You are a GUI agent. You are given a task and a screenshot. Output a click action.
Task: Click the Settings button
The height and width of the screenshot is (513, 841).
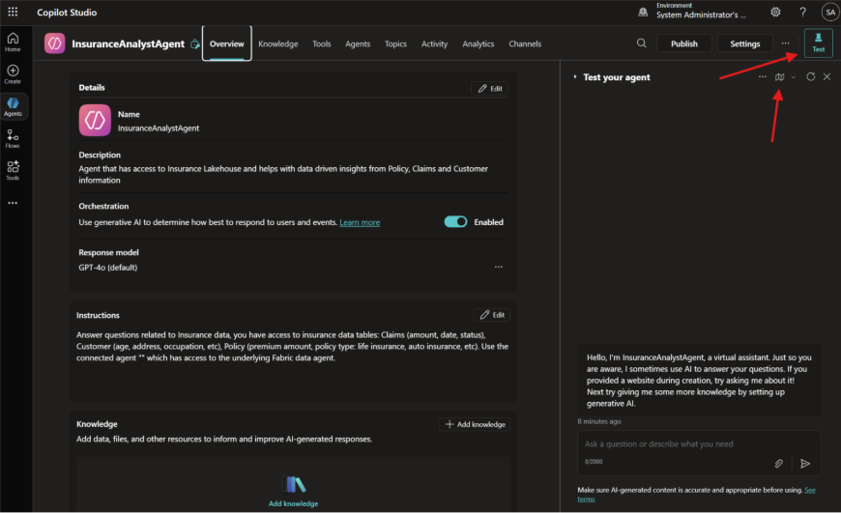745,43
